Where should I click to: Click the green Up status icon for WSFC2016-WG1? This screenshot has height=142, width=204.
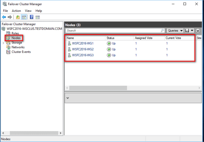pyautogui.click(x=109, y=43)
